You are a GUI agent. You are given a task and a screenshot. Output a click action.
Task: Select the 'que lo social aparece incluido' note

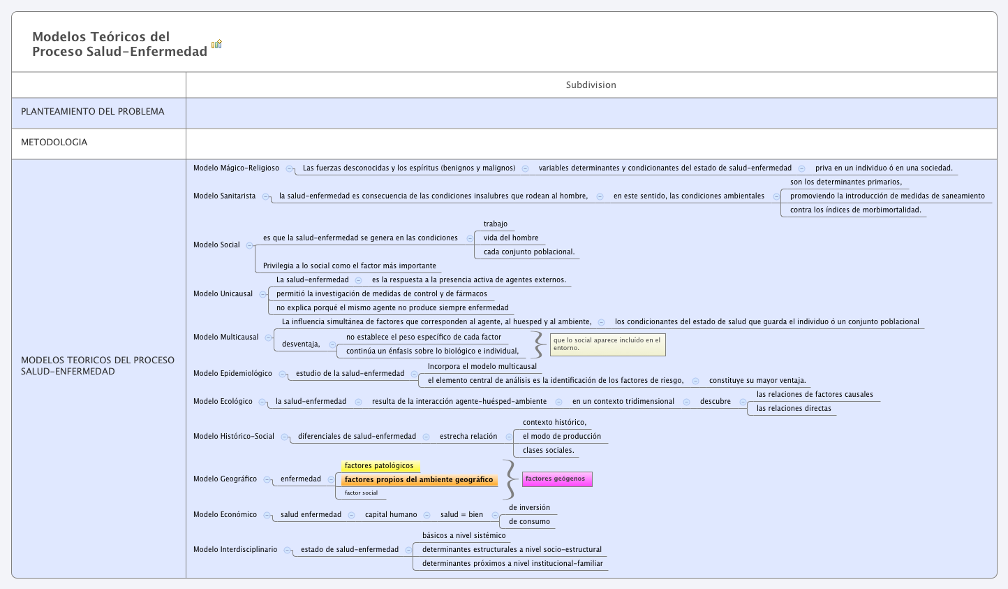[607, 344]
